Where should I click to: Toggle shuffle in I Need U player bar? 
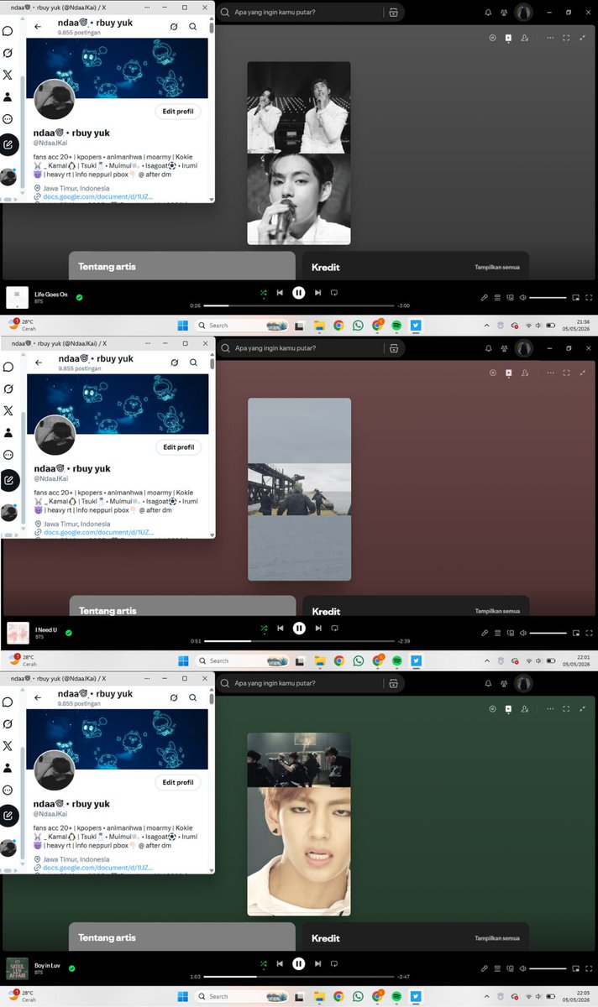[x=263, y=628]
